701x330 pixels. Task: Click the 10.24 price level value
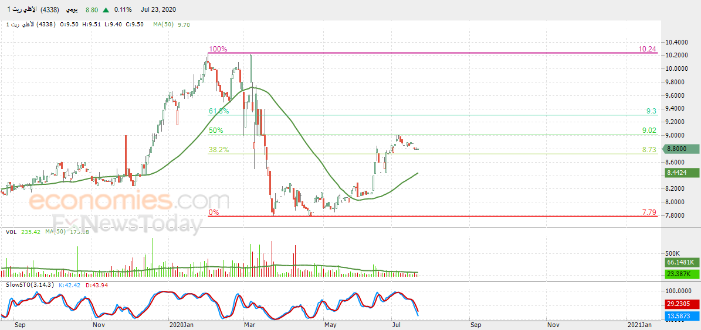click(x=647, y=50)
